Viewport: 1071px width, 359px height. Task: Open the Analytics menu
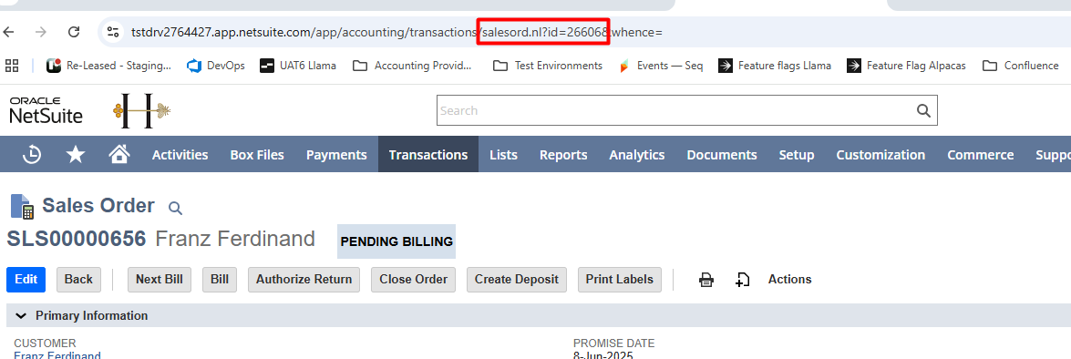[636, 155]
